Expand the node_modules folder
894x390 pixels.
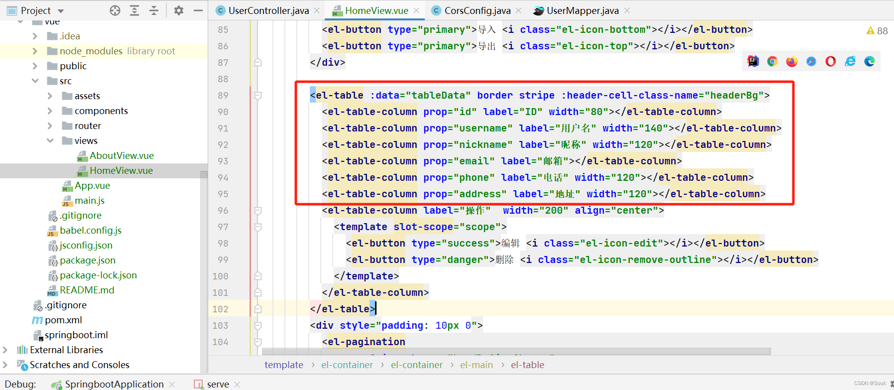[35, 51]
